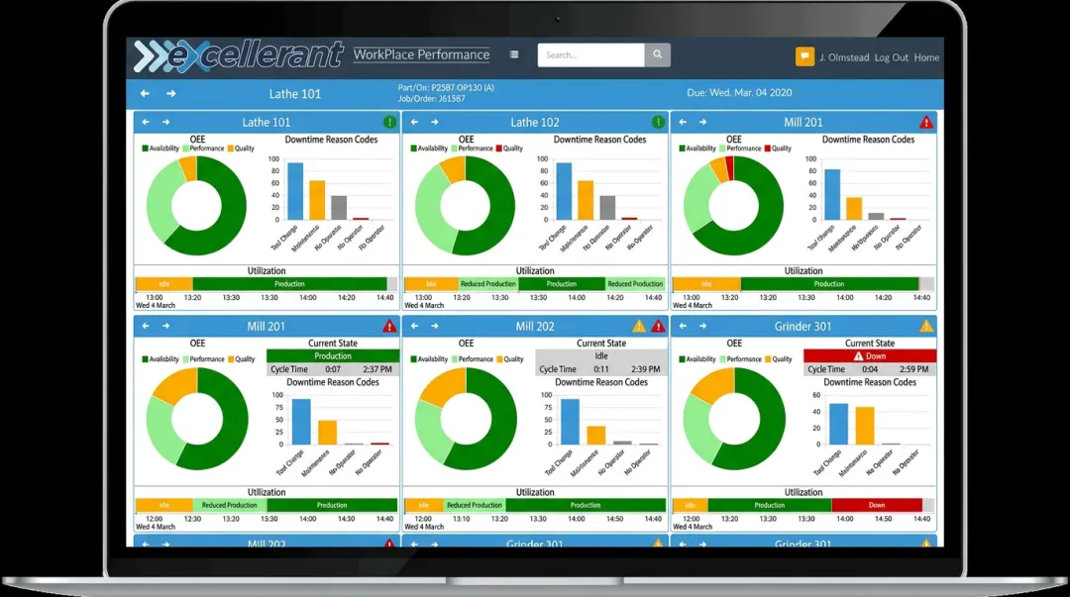Screen dimensions: 1070x597
Task: Click previous arrow on Mill 201 Production-state panel
Action: 146,326
